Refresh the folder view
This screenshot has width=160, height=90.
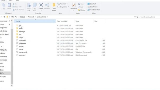pos(137,17)
